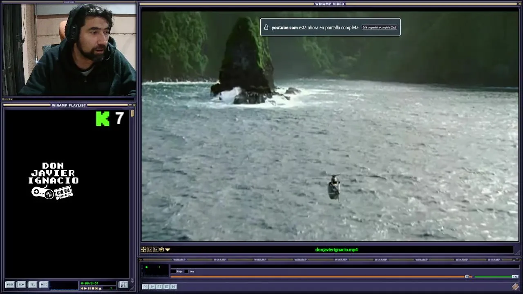Image resolution: width=523 pixels, height=294 pixels.
Task: Click the donjavierignacio.mp4 file name
Action: [x=337, y=249]
